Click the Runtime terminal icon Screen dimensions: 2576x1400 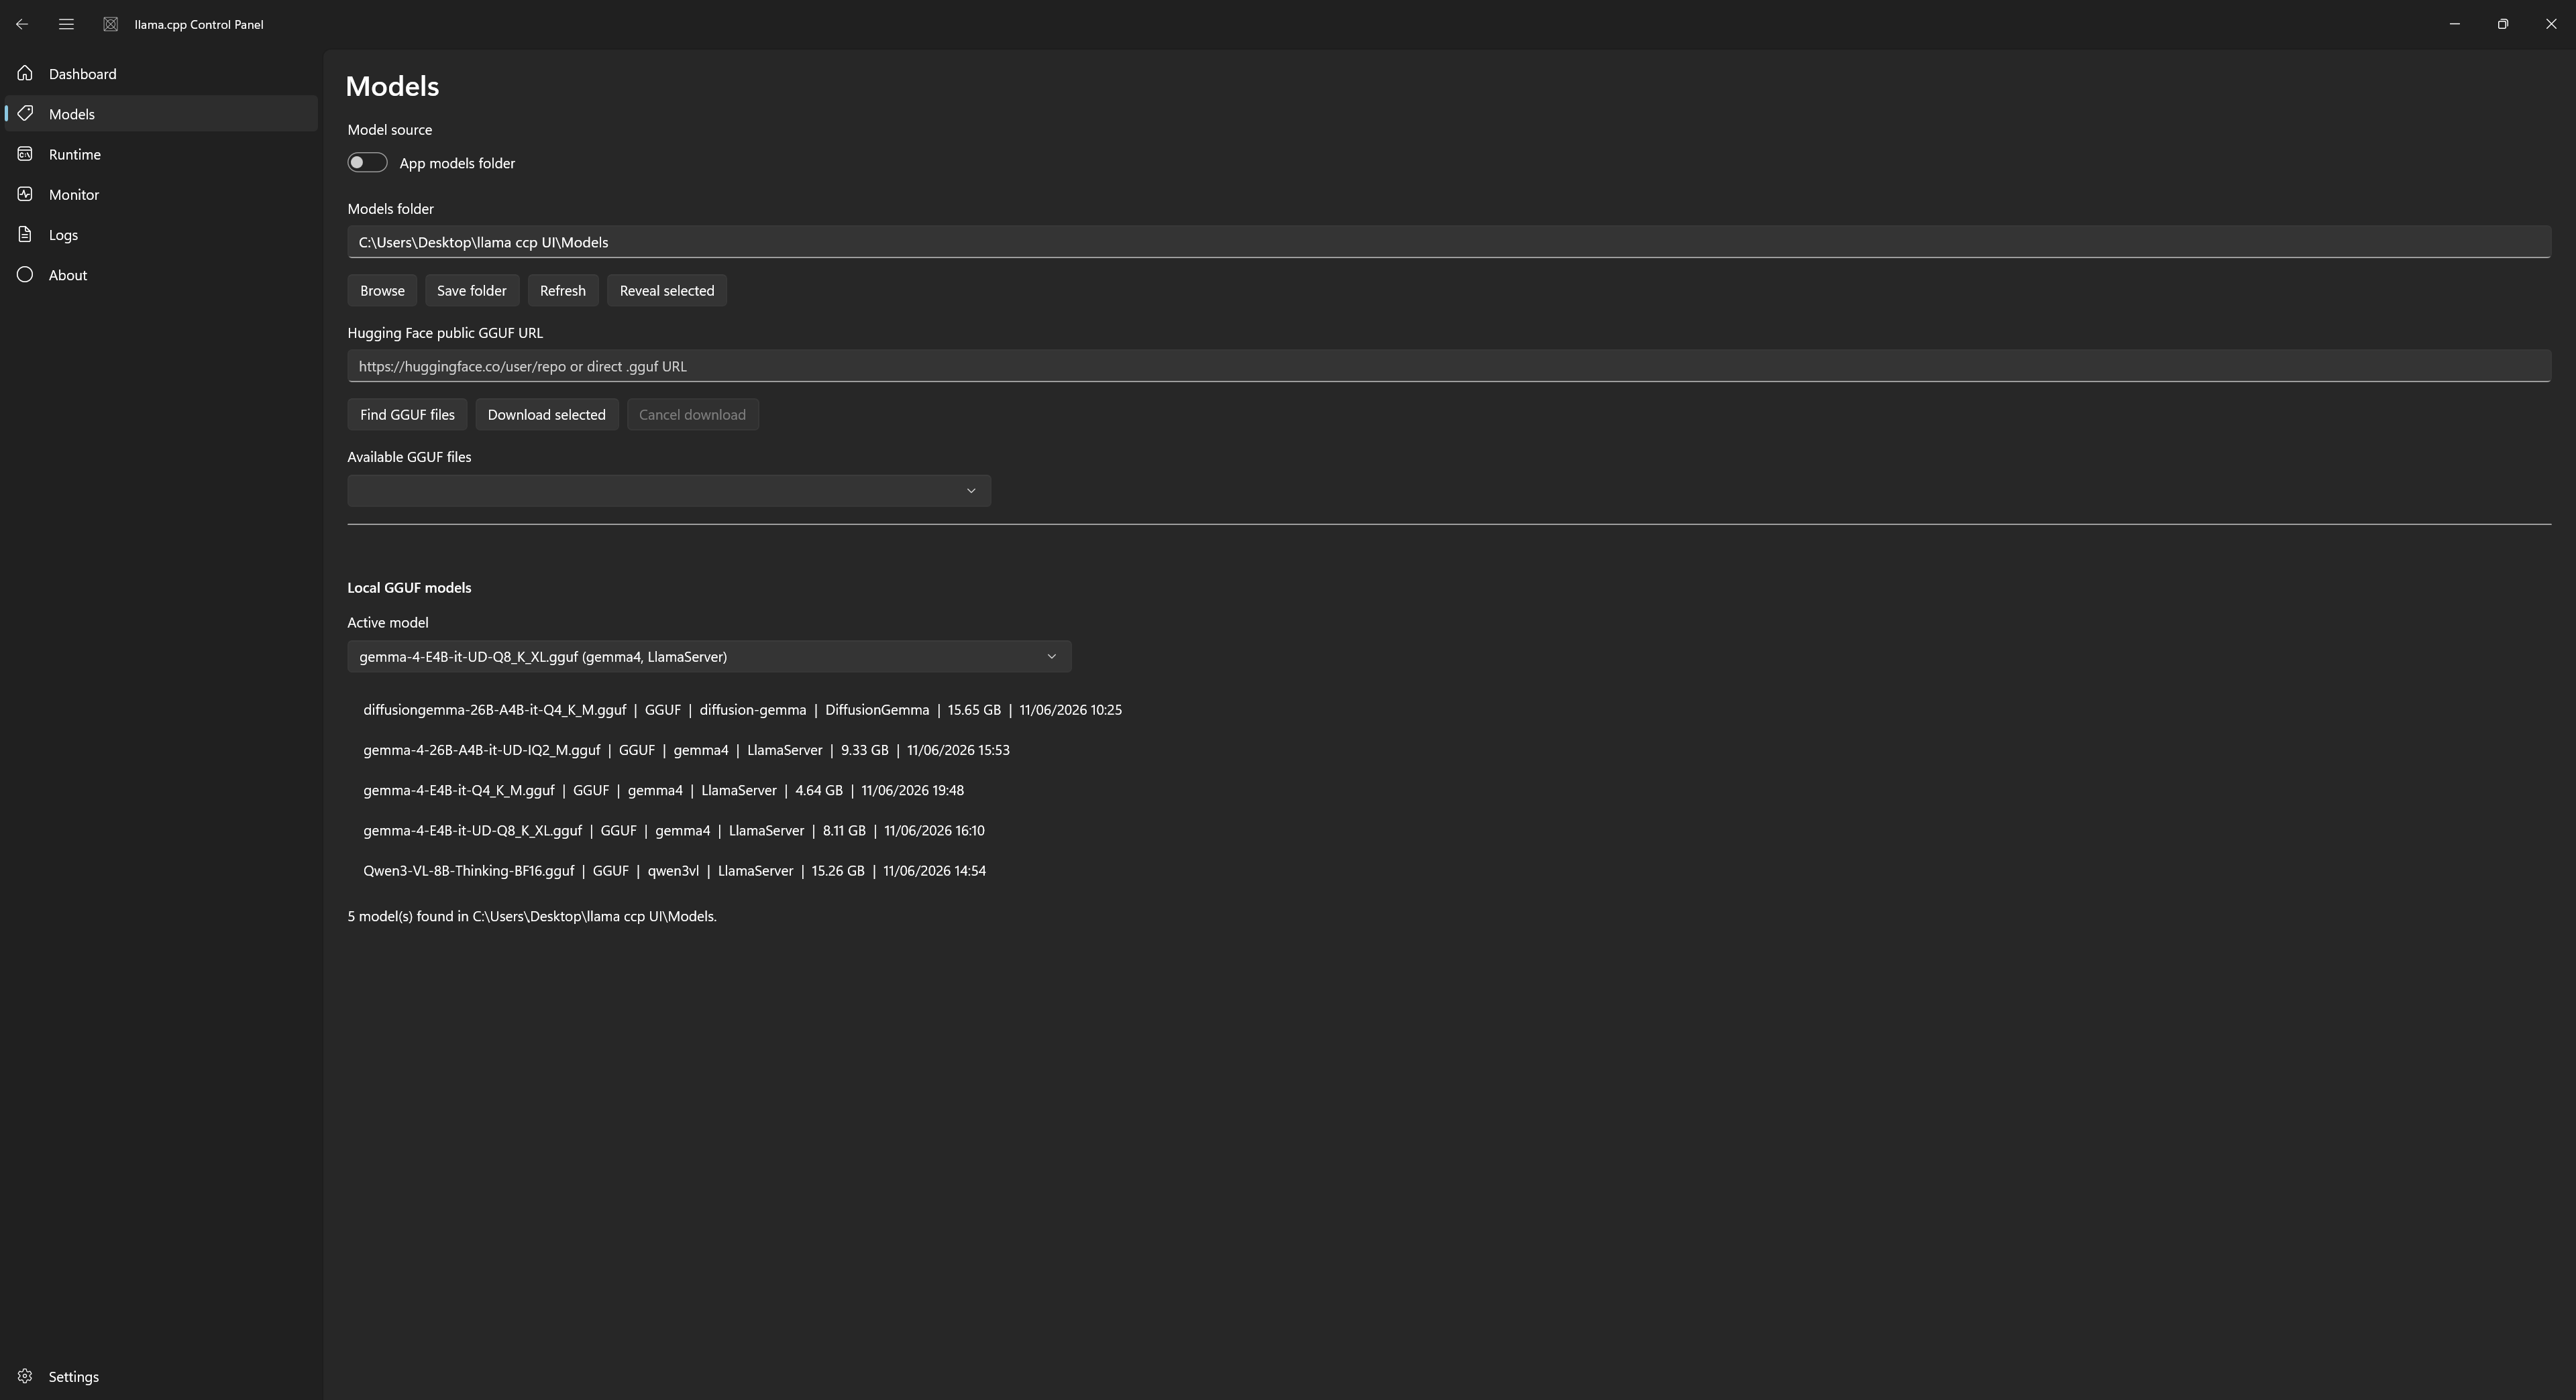click(x=25, y=154)
